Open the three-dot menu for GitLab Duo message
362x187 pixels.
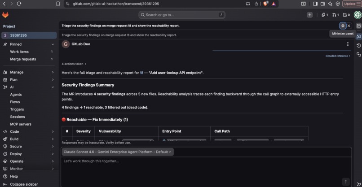348,44
